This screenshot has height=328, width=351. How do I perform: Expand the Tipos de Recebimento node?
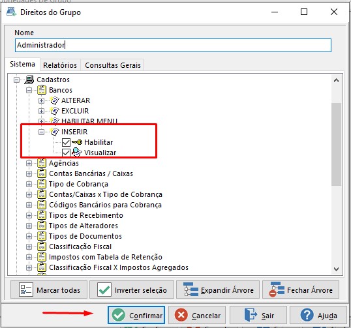point(29,215)
